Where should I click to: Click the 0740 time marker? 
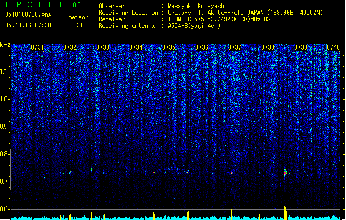coord(333,47)
